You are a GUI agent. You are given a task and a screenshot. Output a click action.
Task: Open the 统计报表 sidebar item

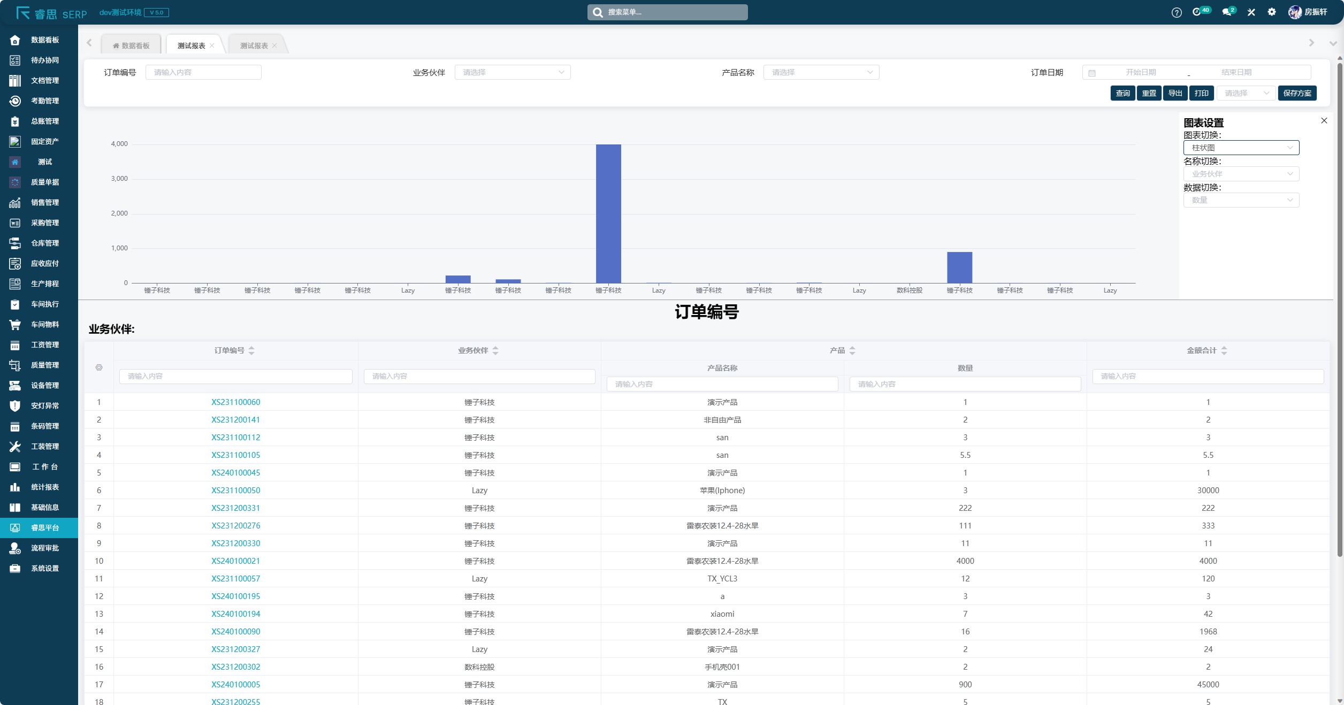[45, 487]
